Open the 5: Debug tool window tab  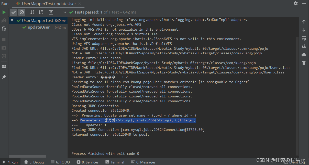pyautogui.click(x=34, y=162)
